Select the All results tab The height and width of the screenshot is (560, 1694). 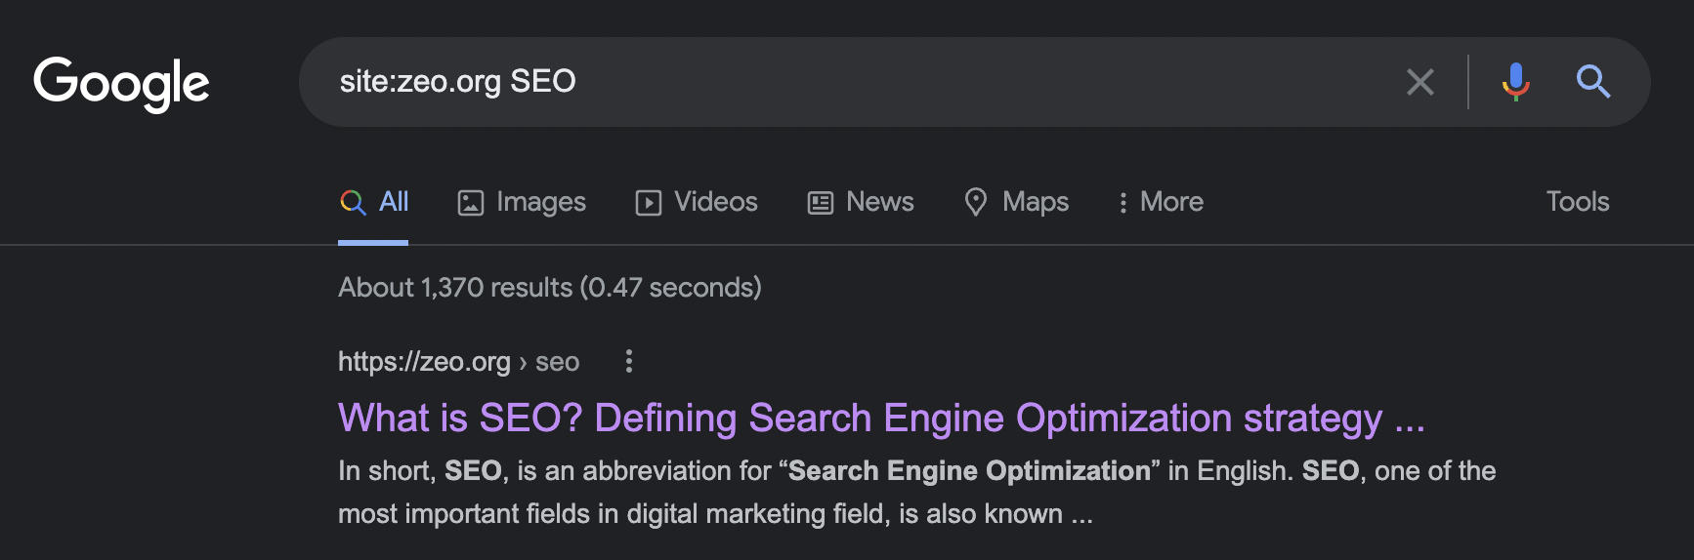[x=373, y=203]
